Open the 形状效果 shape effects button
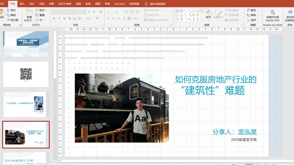 (x=232, y=20)
